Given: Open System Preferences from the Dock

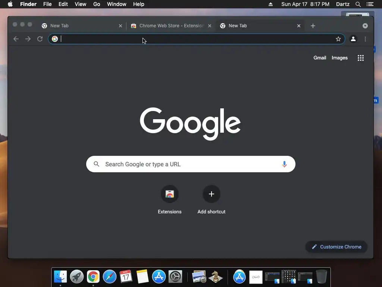Looking at the screenshot, I should coord(175,277).
